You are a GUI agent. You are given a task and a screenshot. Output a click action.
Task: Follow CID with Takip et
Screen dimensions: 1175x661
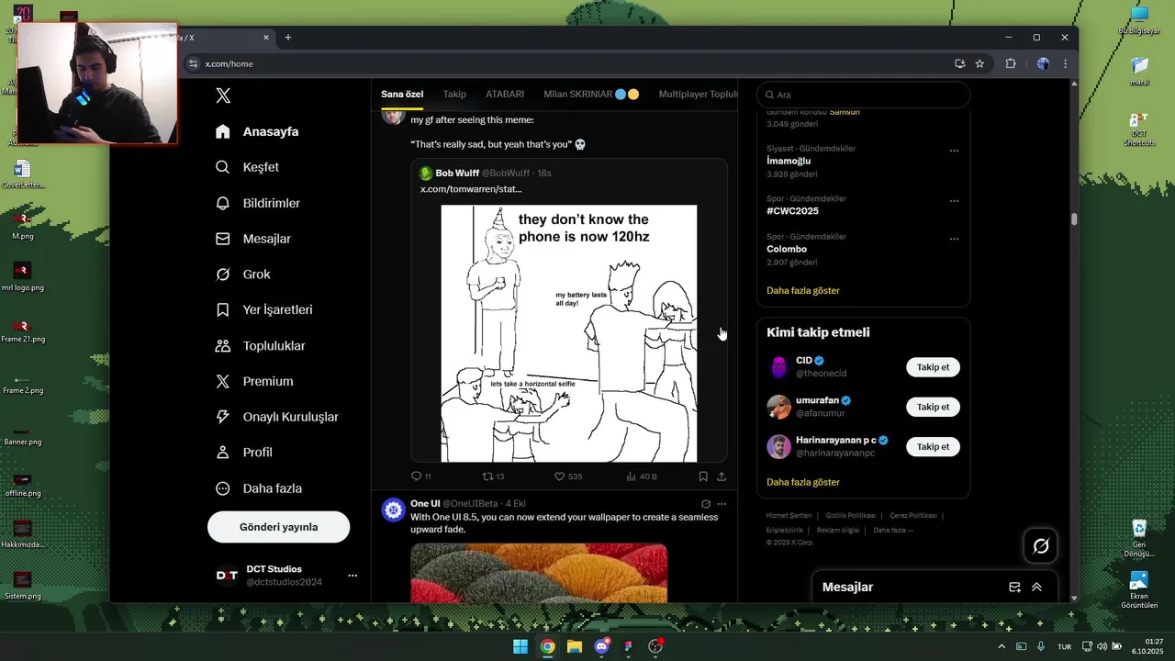(x=933, y=367)
